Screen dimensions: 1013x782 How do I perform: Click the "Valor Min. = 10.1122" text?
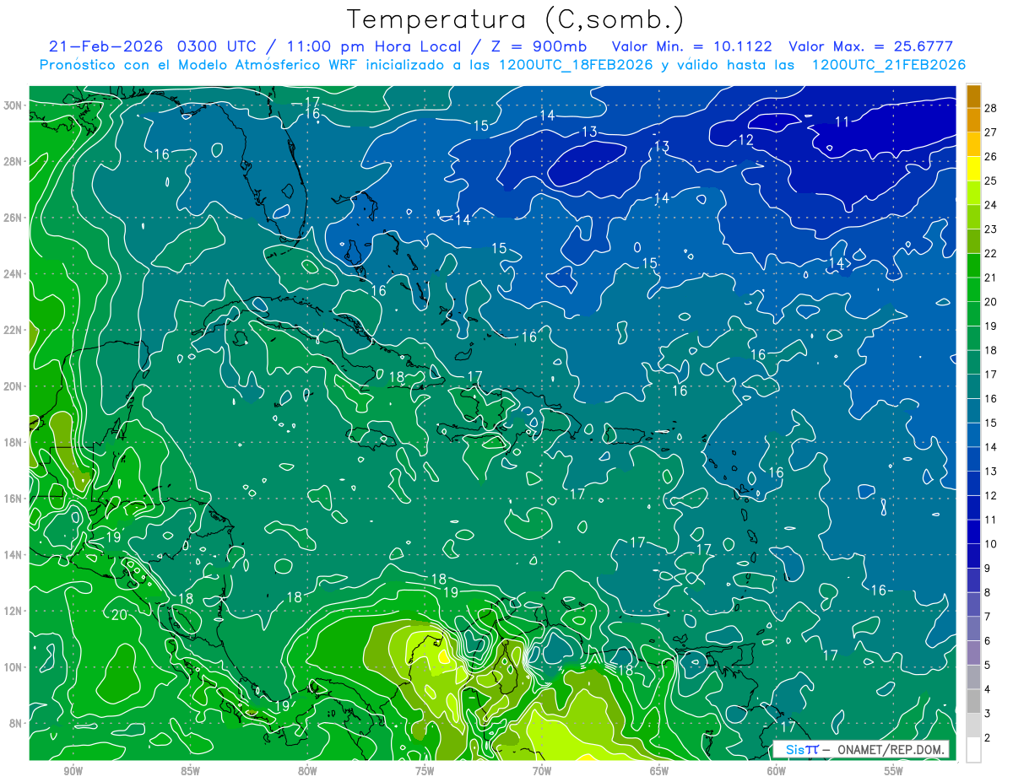point(692,46)
